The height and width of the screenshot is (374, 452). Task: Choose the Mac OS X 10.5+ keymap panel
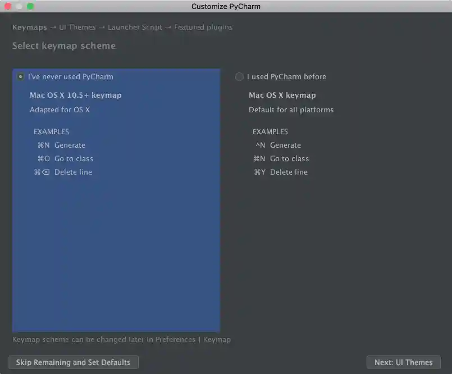coord(76,95)
